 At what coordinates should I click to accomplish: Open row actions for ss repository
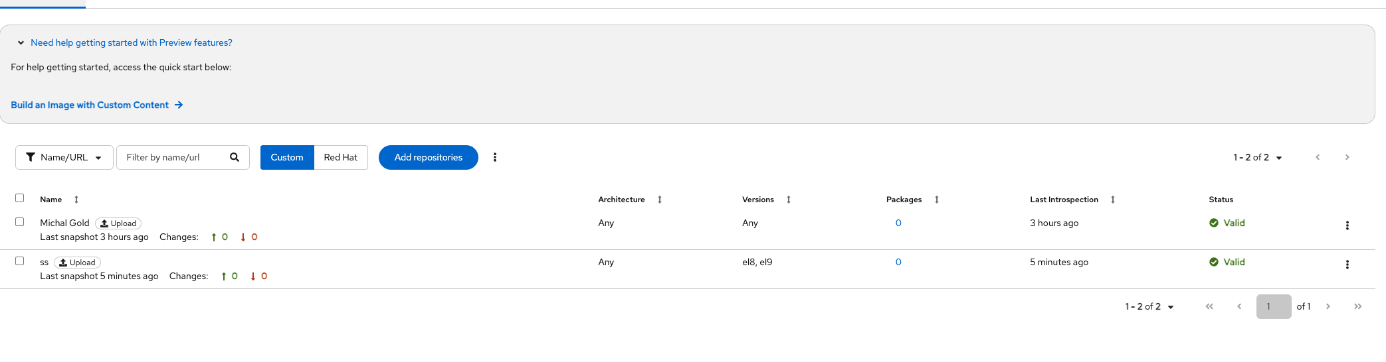coord(1347,265)
